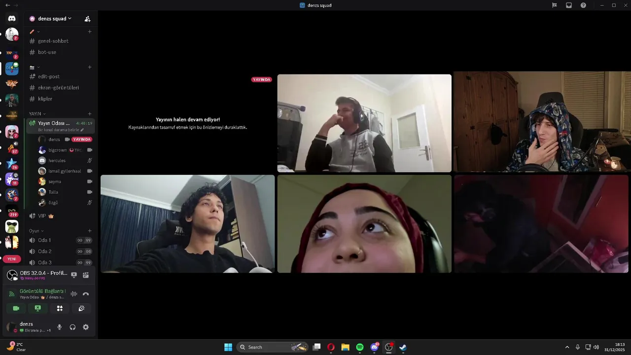Open user settings gear icon
The image size is (631, 355).
pos(86,327)
